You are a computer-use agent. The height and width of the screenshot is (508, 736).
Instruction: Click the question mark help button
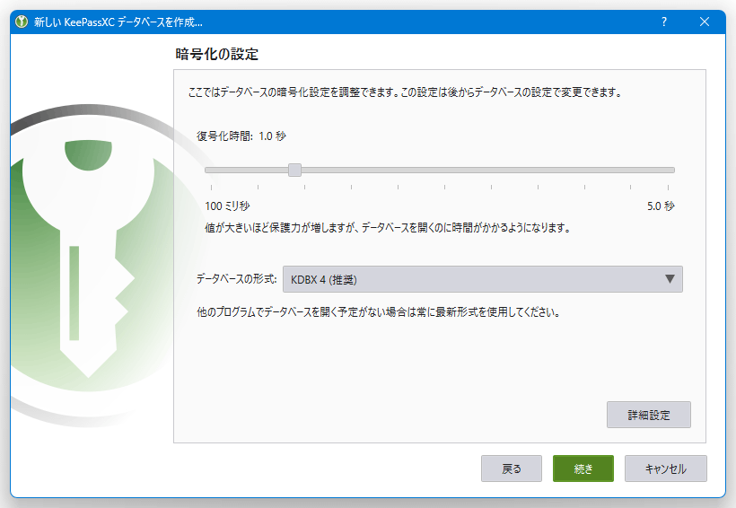(x=663, y=22)
